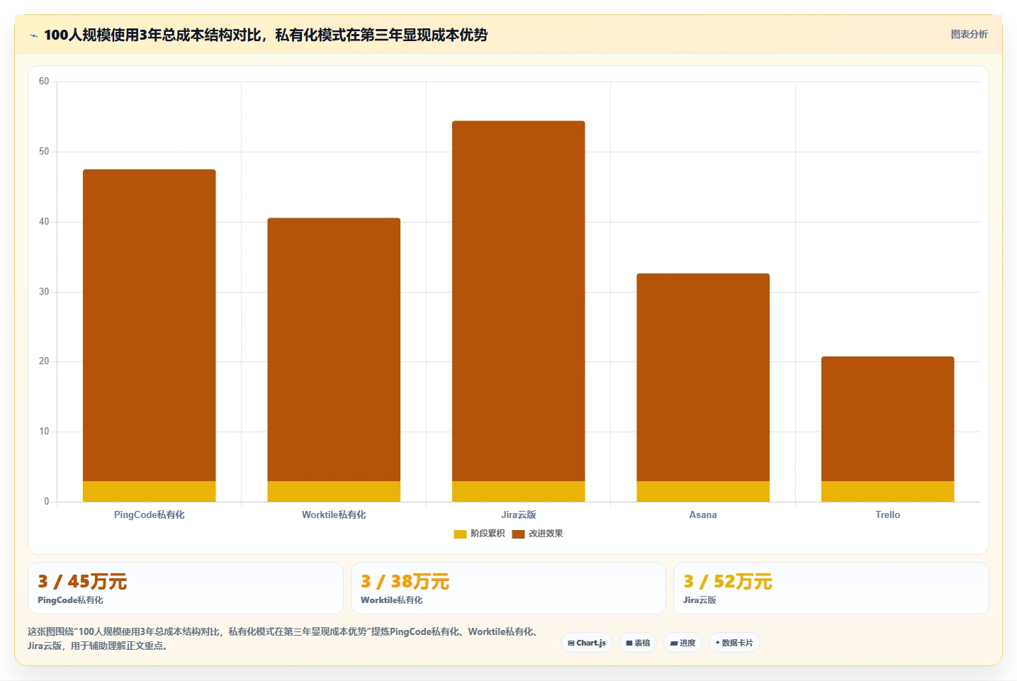Click the Jira云版 x-axis label
Viewport: 1017px width, 681px height.
tap(519, 515)
